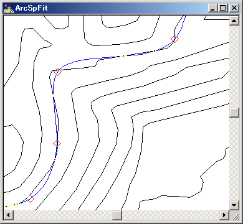Screen dimensions: 243x224
Task: Select the red diamond marker on vertical curve section
Action: 57,143
